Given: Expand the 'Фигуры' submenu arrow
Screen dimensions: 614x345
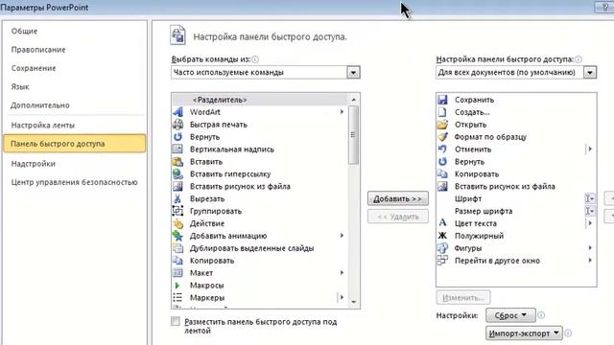Looking at the screenshot, I should point(590,248).
